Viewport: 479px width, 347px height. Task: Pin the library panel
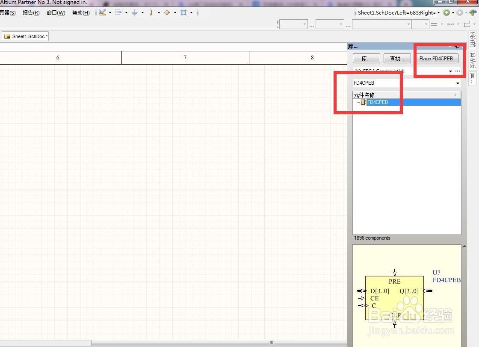(x=457, y=47)
